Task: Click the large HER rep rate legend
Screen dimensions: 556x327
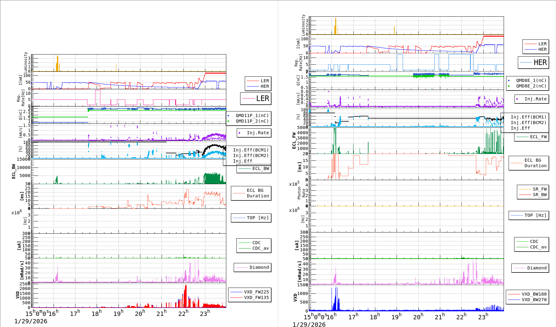Action: coord(534,63)
